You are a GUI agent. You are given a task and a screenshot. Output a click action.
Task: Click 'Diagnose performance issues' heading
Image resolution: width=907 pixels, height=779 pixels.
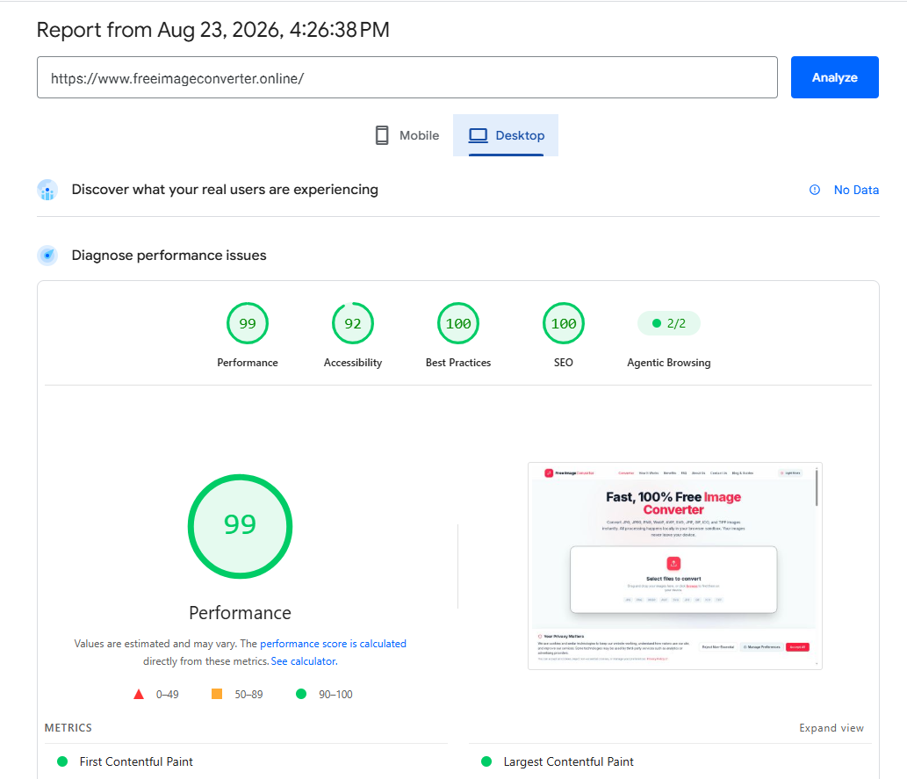point(169,256)
